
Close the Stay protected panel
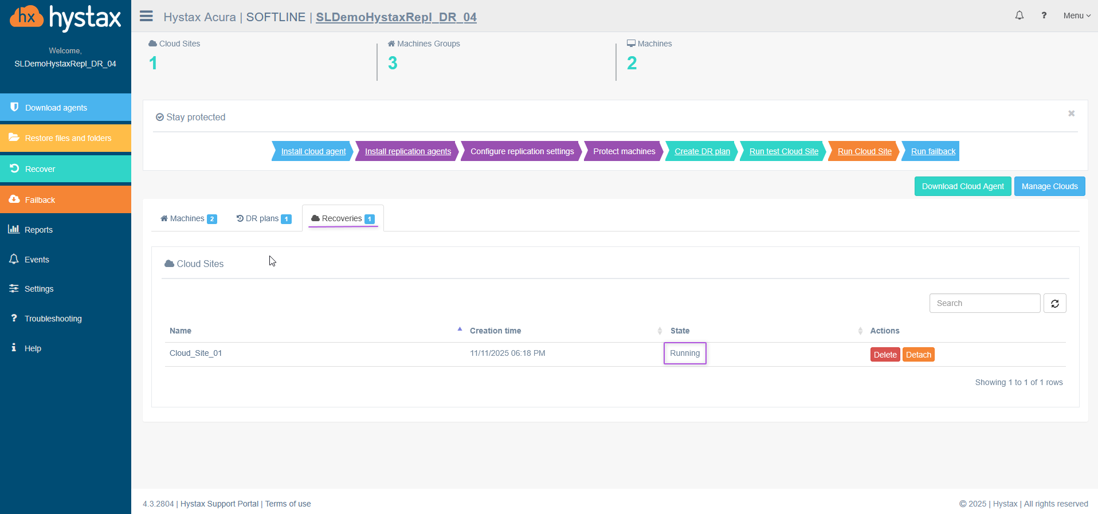click(1070, 113)
